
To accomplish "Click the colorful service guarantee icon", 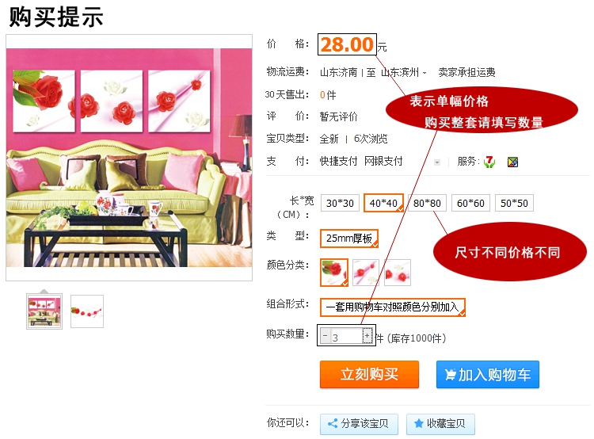I will click(x=512, y=162).
